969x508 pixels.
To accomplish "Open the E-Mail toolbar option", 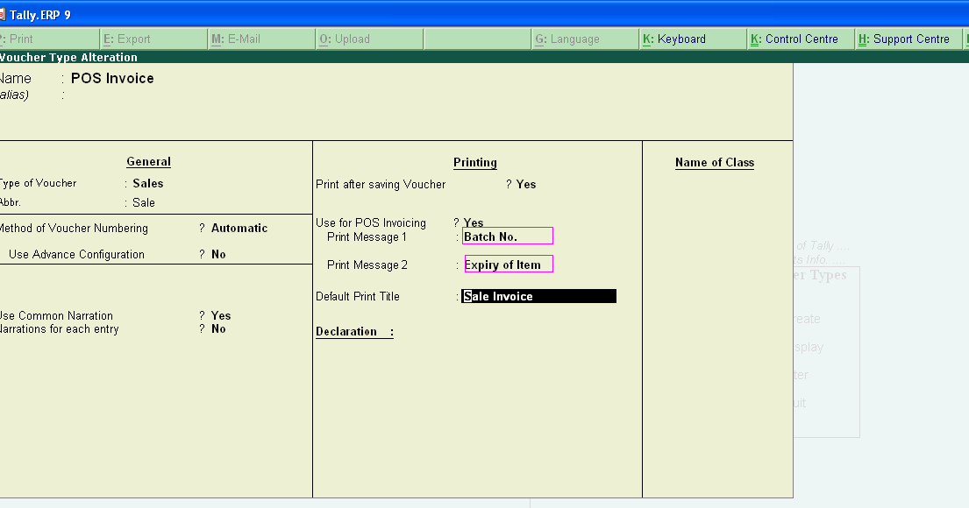I will coord(237,39).
